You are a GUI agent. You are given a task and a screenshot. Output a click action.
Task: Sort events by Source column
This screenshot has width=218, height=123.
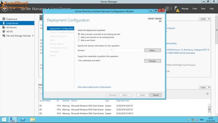[74, 100]
